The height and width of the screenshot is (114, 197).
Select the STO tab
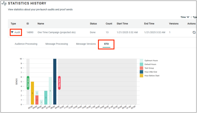coord(106,44)
